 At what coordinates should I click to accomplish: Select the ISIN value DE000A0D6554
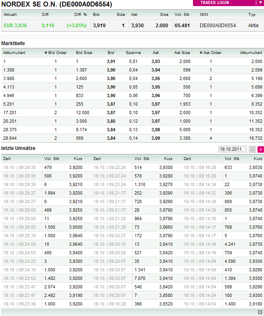[218, 26]
